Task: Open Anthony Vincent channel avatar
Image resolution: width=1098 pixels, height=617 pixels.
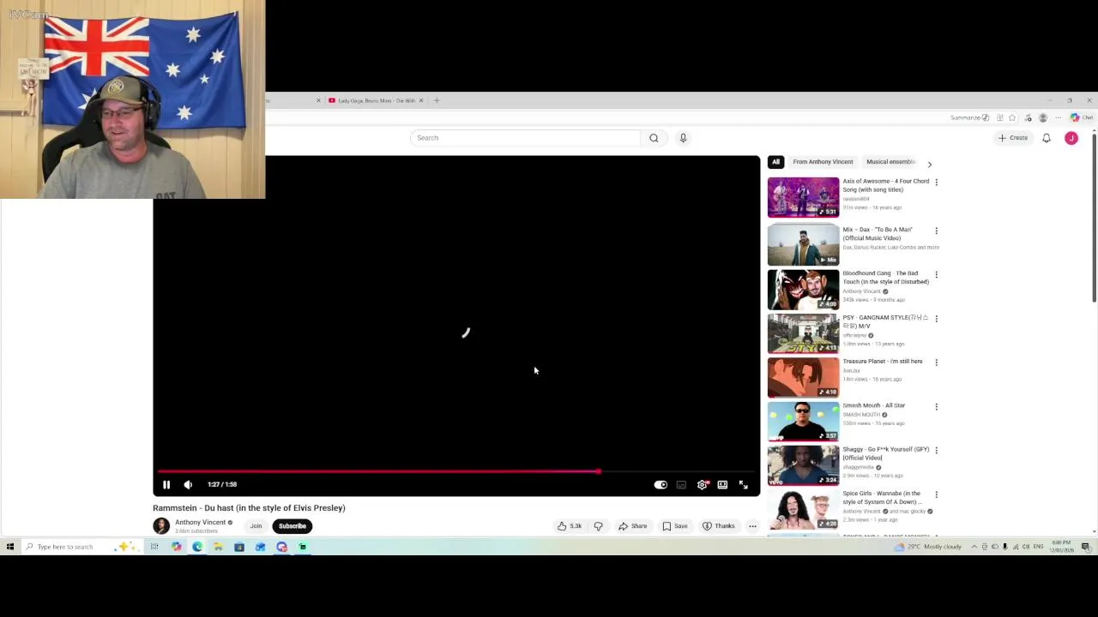Action: pyautogui.click(x=161, y=525)
